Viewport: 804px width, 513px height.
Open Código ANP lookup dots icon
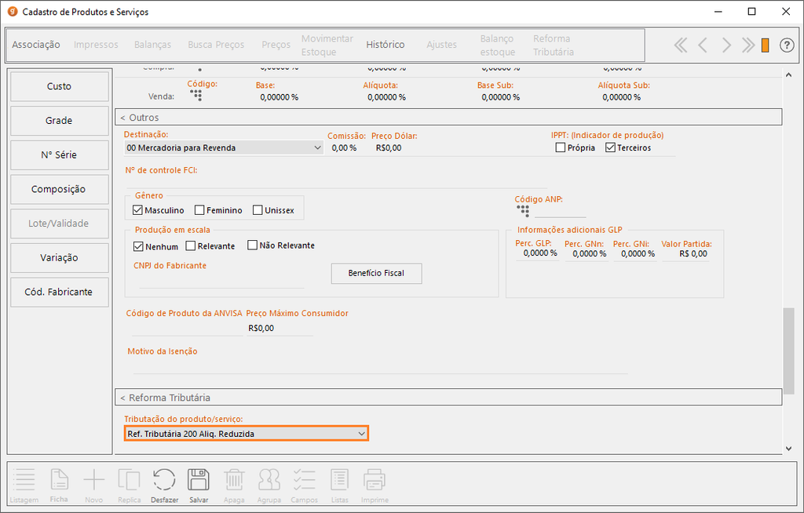point(522,211)
